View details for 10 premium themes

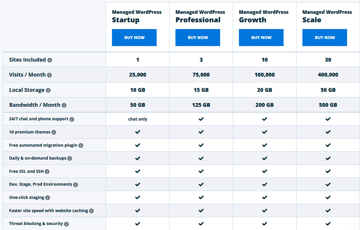tap(54, 132)
